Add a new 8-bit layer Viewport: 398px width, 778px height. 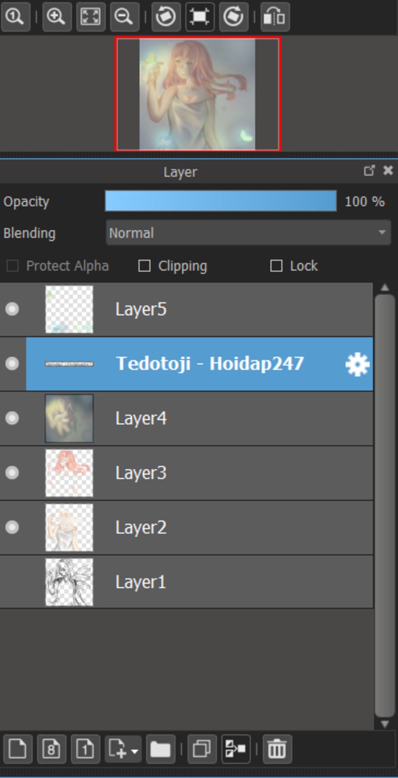coord(52,749)
